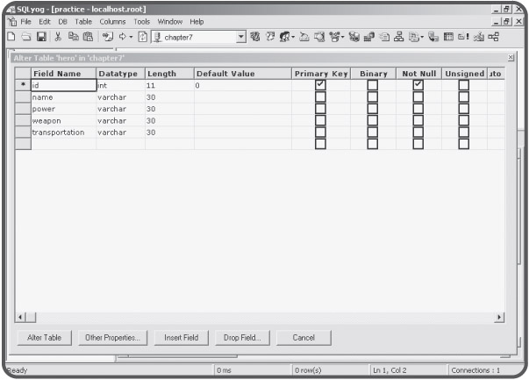Open the Columns menu
This screenshot has width=529, height=380.
111,21
